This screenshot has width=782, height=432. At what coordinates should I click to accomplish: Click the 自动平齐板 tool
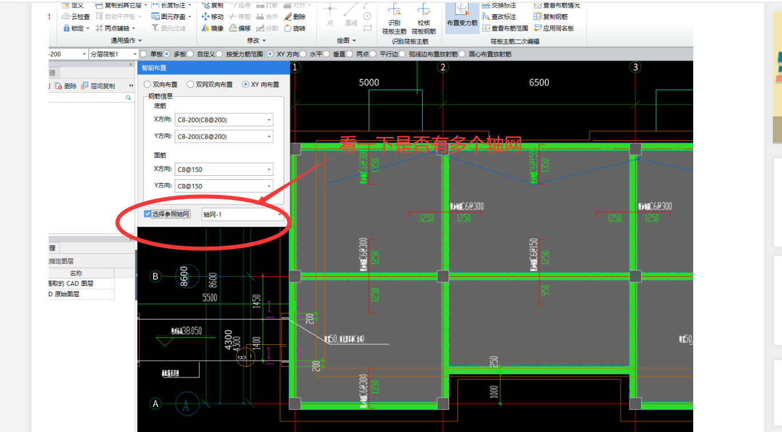(x=118, y=17)
